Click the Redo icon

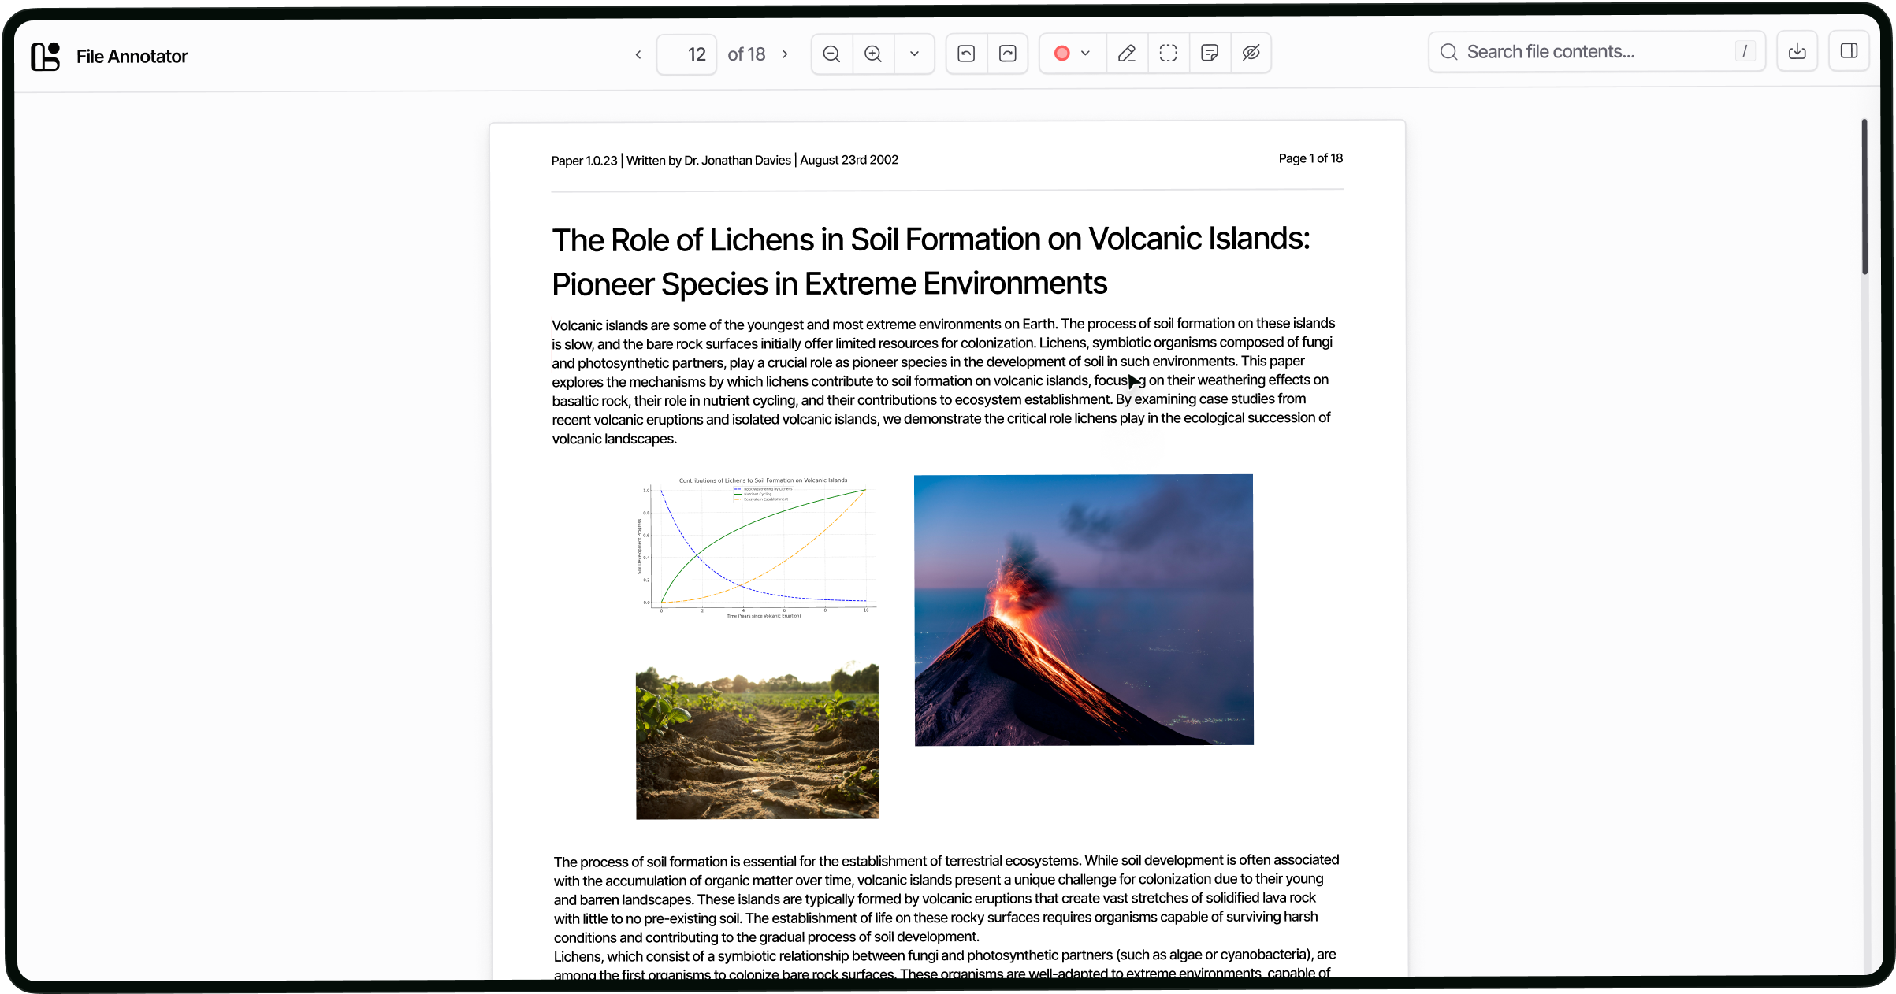click(x=1008, y=54)
